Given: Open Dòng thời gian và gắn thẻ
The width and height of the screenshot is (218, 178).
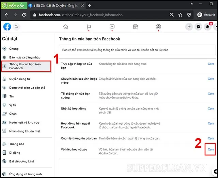Looking at the screenshot, I should tap(27, 88).
